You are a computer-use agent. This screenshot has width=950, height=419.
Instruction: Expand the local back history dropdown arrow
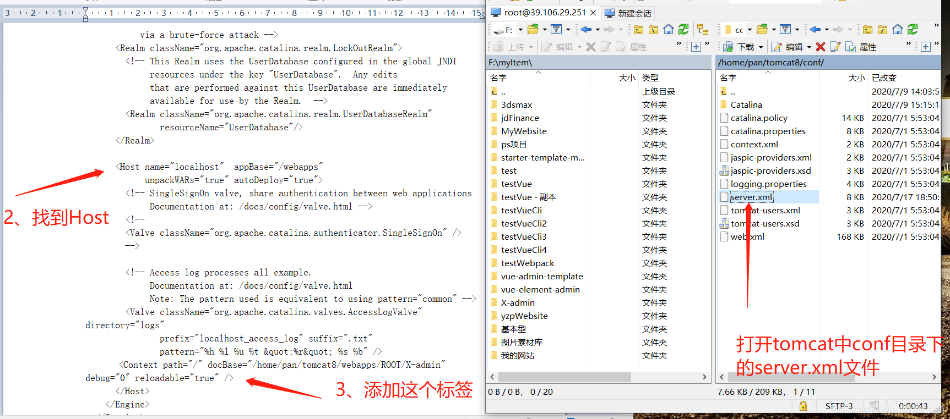(x=598, y=30)
